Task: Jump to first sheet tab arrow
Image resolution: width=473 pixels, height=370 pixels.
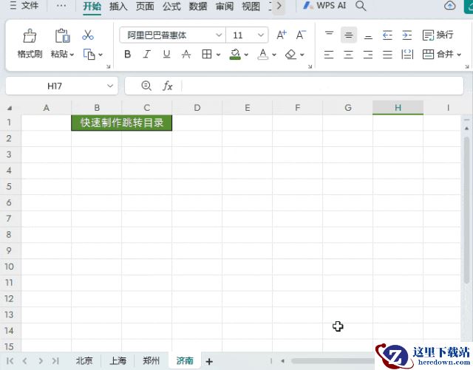Action: pos(10,361)
